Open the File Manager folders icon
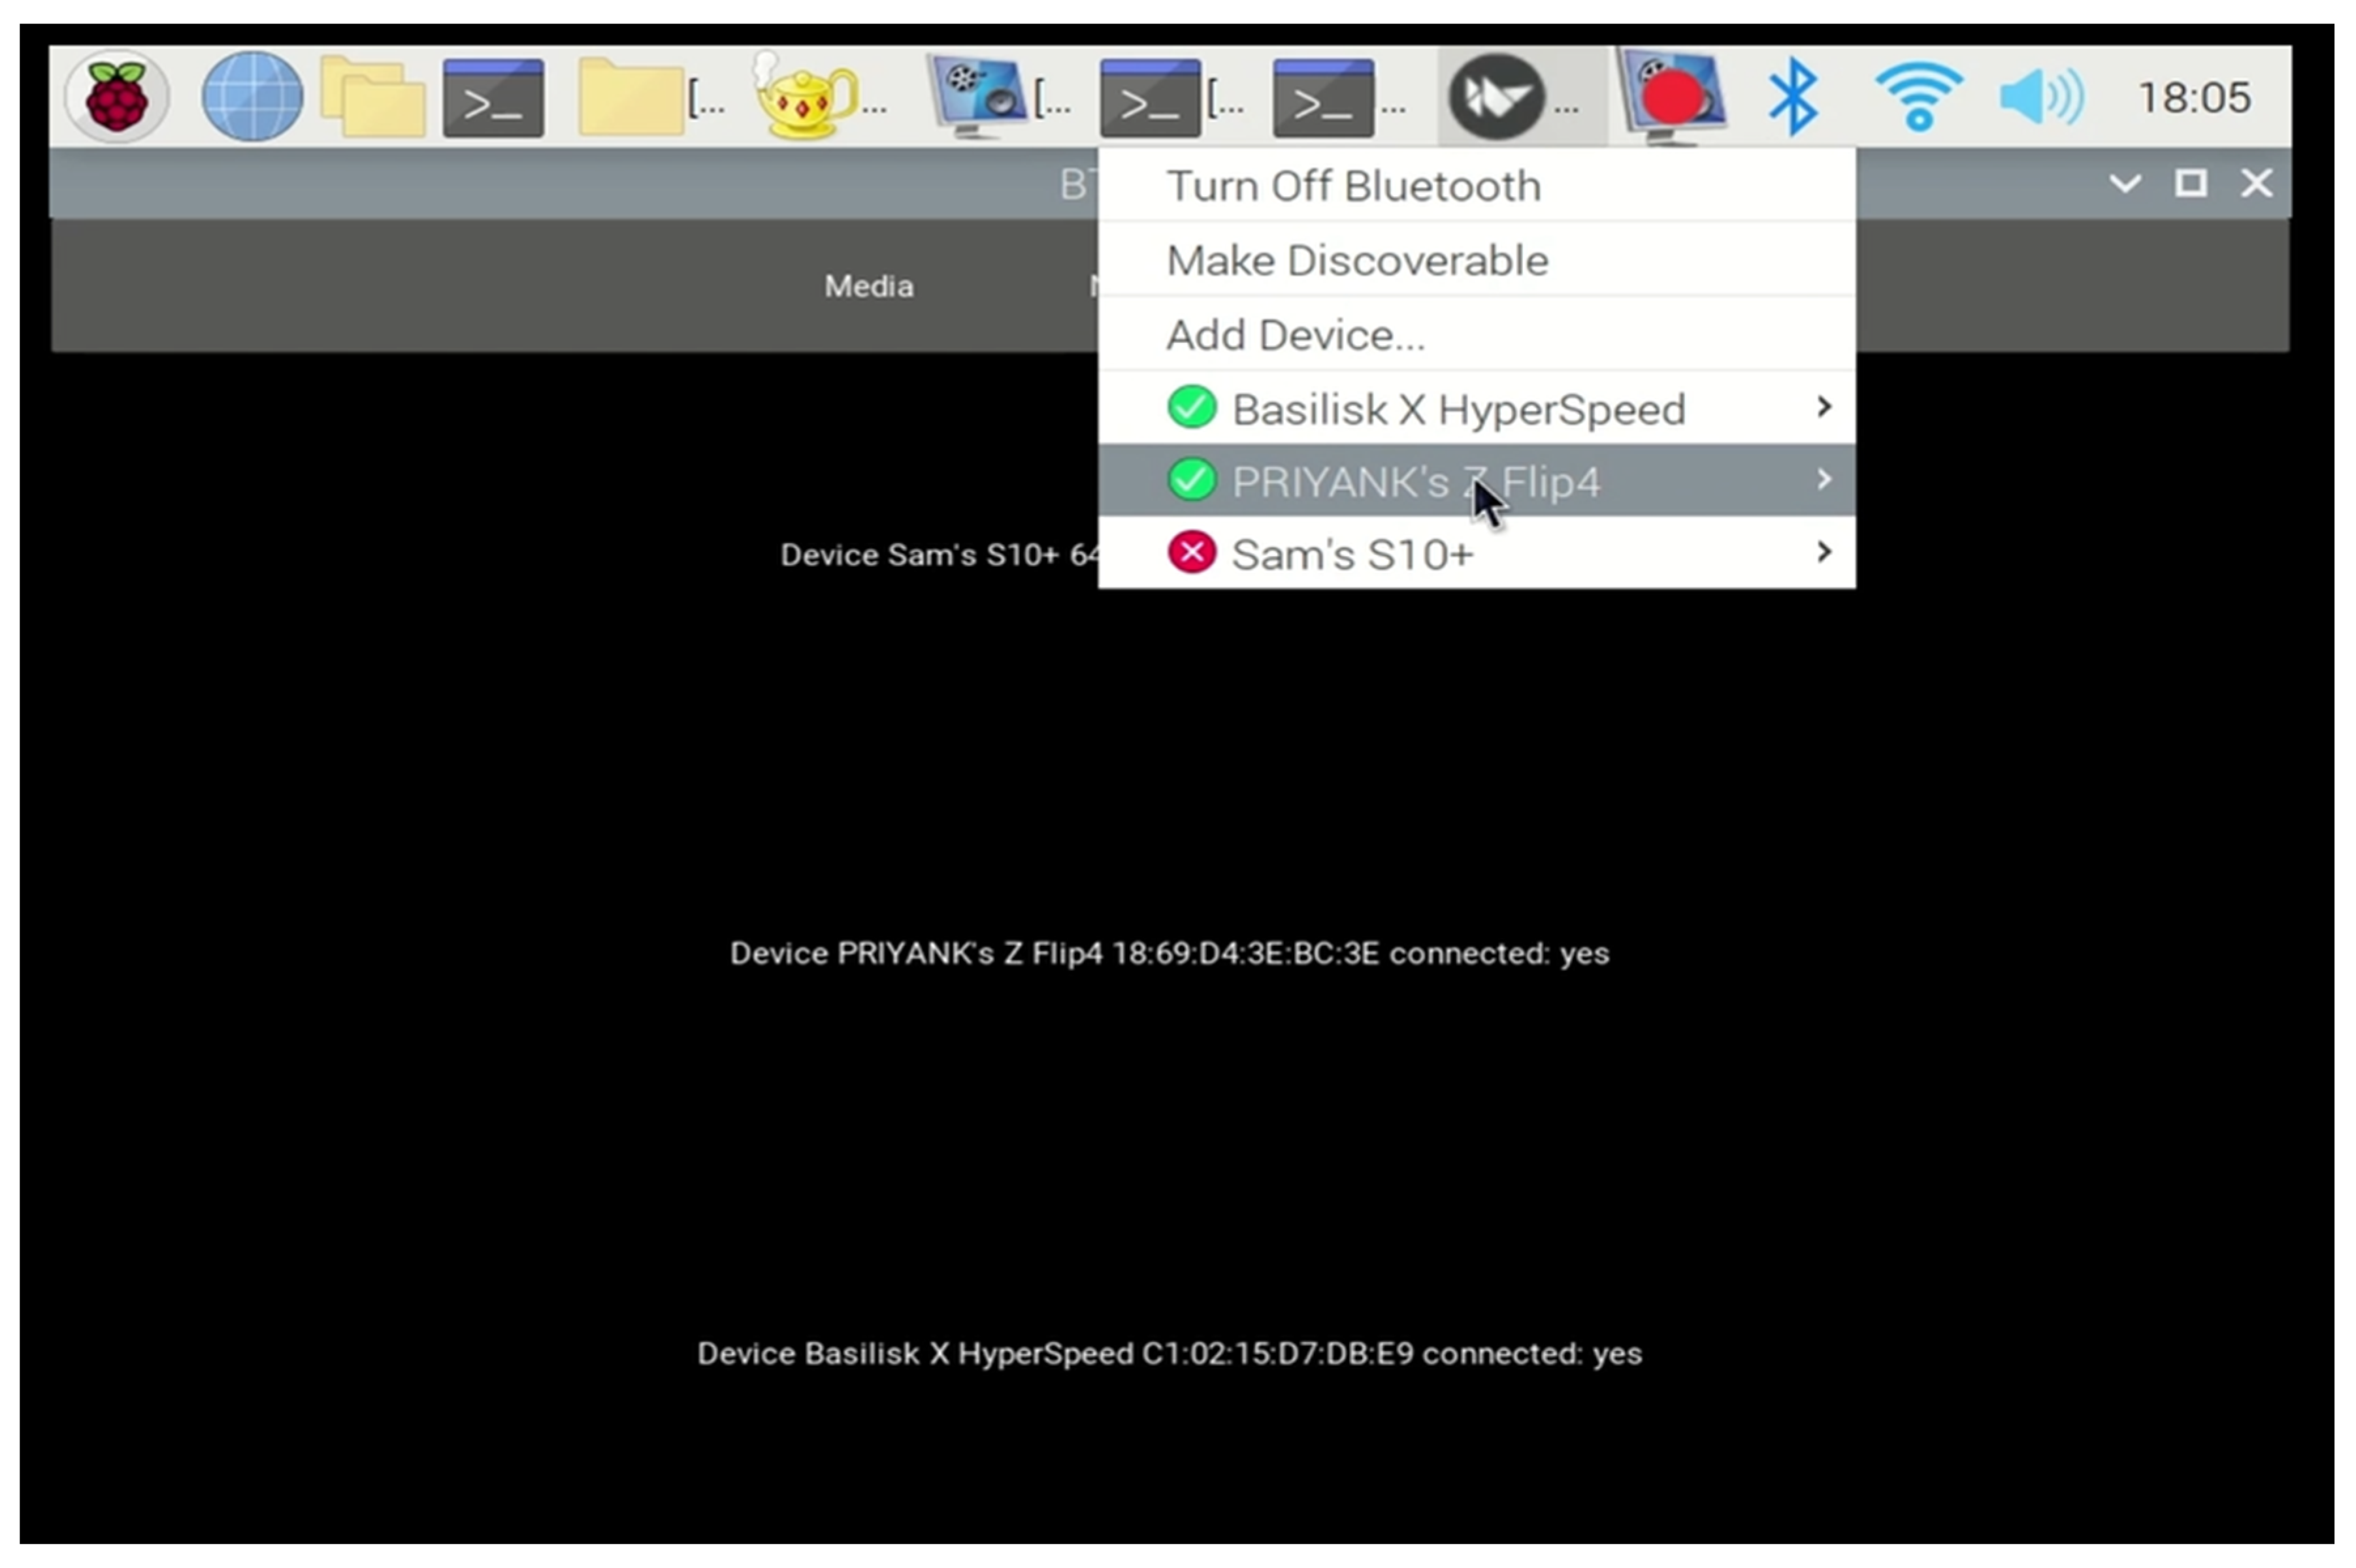The height and width of the screenshot is (1568, 2356). [373, 97]
